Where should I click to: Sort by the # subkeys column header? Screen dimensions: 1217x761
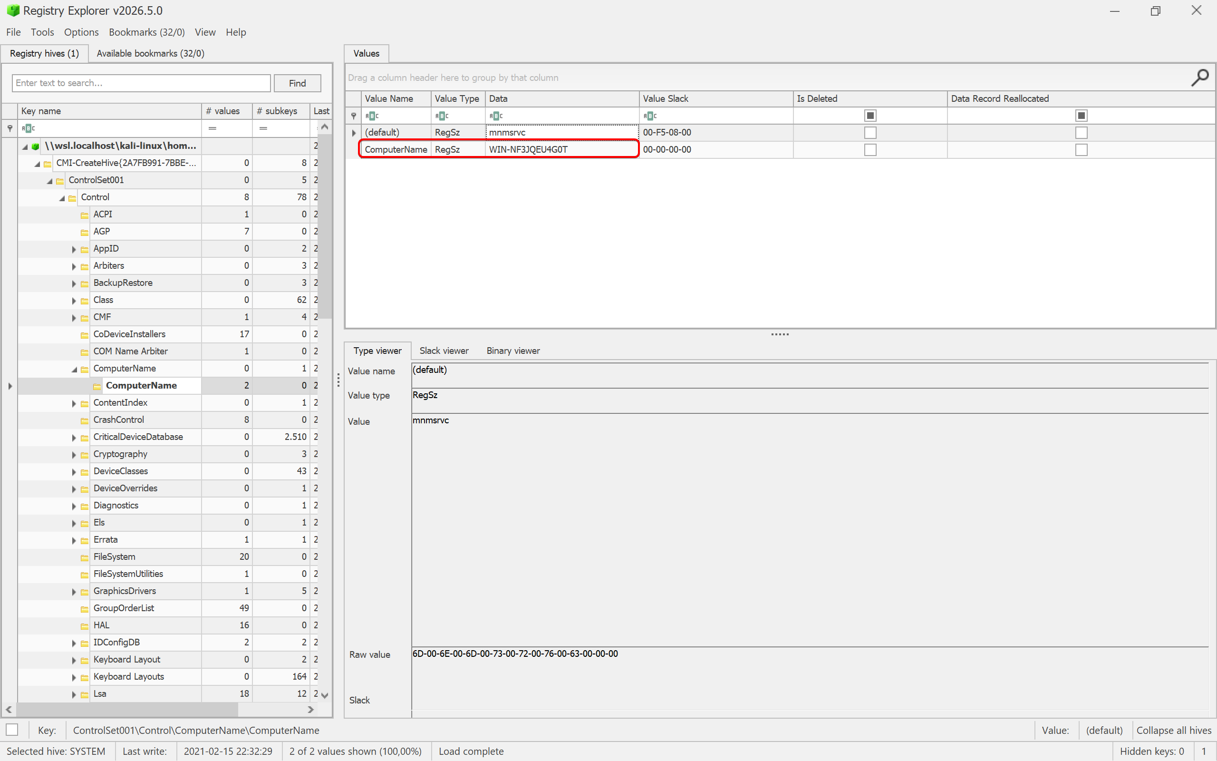[280, 111]
